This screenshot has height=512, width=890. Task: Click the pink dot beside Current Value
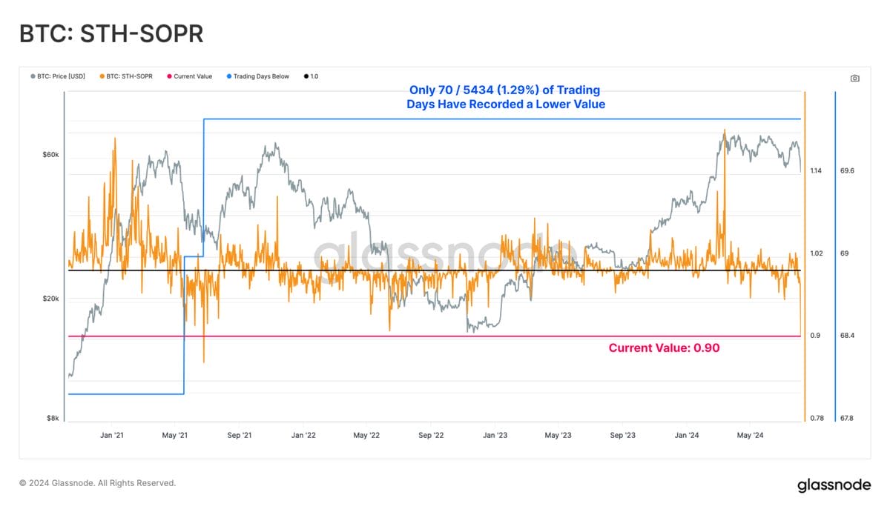pyautogui.click(x=168, y=76)
